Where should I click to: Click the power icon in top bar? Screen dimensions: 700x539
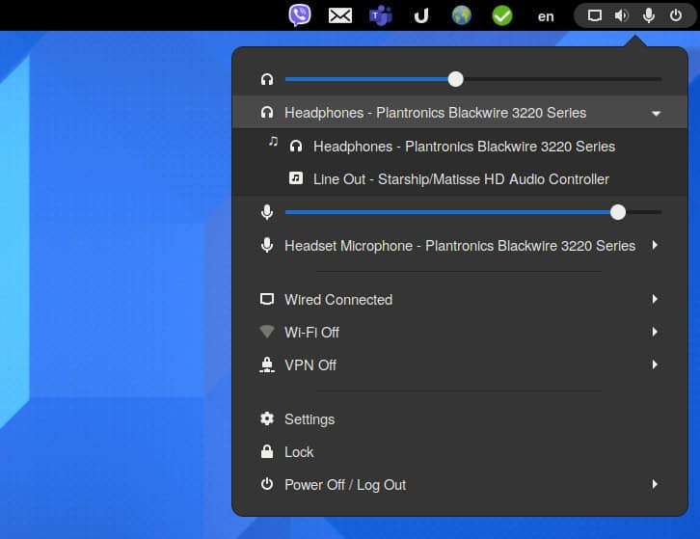(x=676, y=15)
